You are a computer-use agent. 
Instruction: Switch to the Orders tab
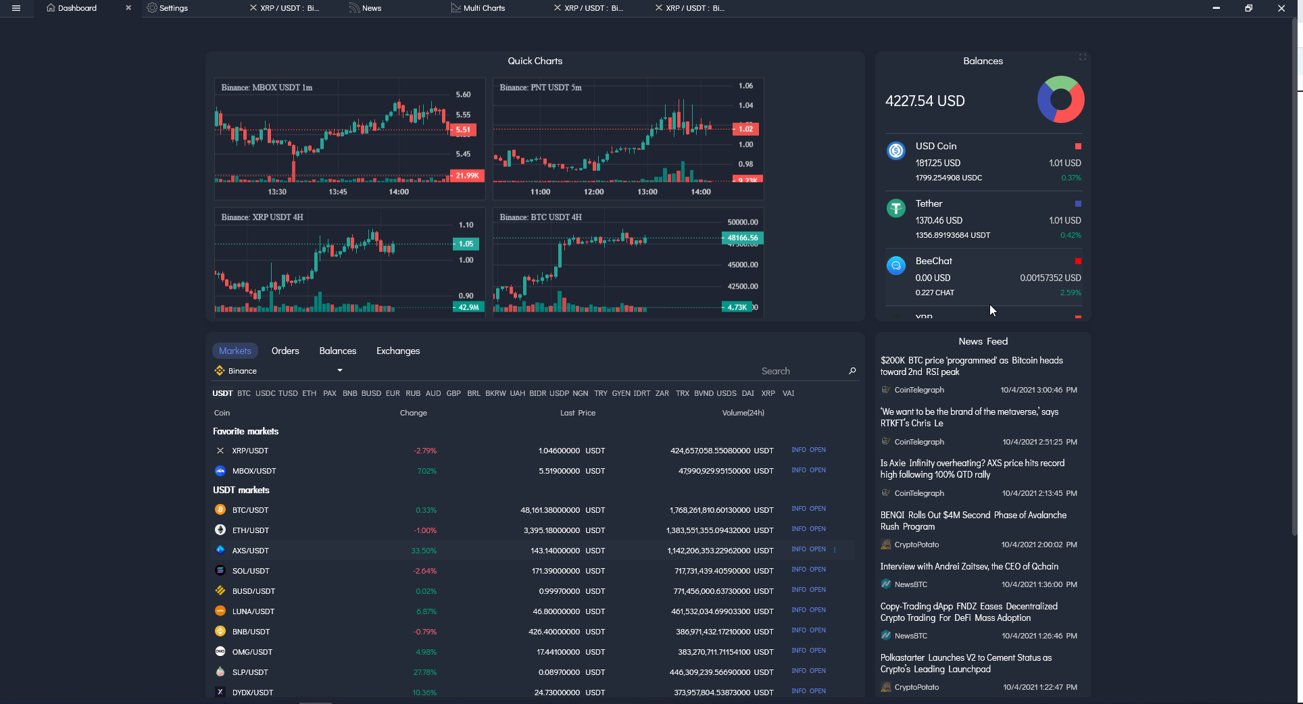[285, 351]
